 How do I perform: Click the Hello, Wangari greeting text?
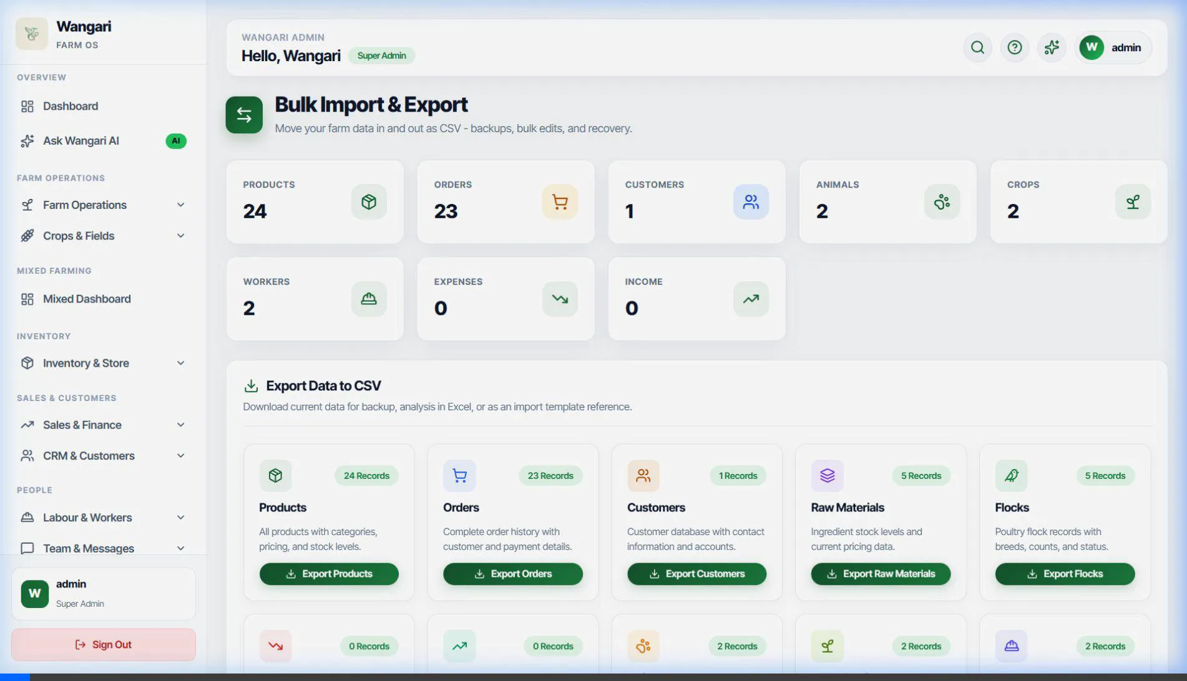click(291, 56)
